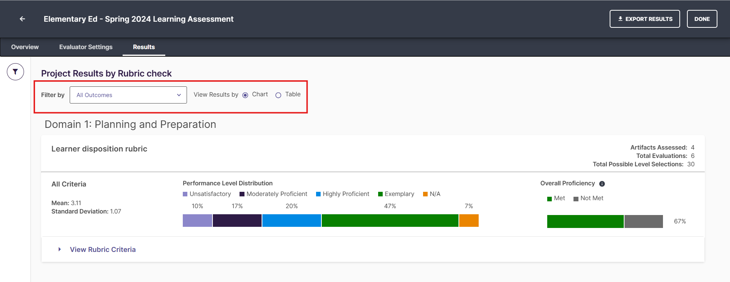Open the View Rubric Criteria link
This screenshot has height=282, width=730.
[x=103, y=249]
